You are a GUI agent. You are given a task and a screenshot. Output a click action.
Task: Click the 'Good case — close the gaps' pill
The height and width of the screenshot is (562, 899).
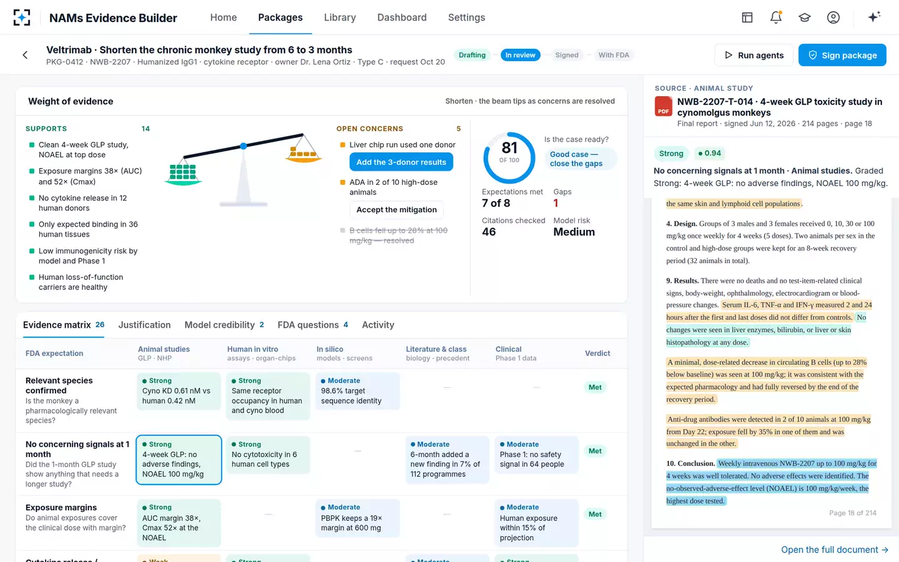580,159
